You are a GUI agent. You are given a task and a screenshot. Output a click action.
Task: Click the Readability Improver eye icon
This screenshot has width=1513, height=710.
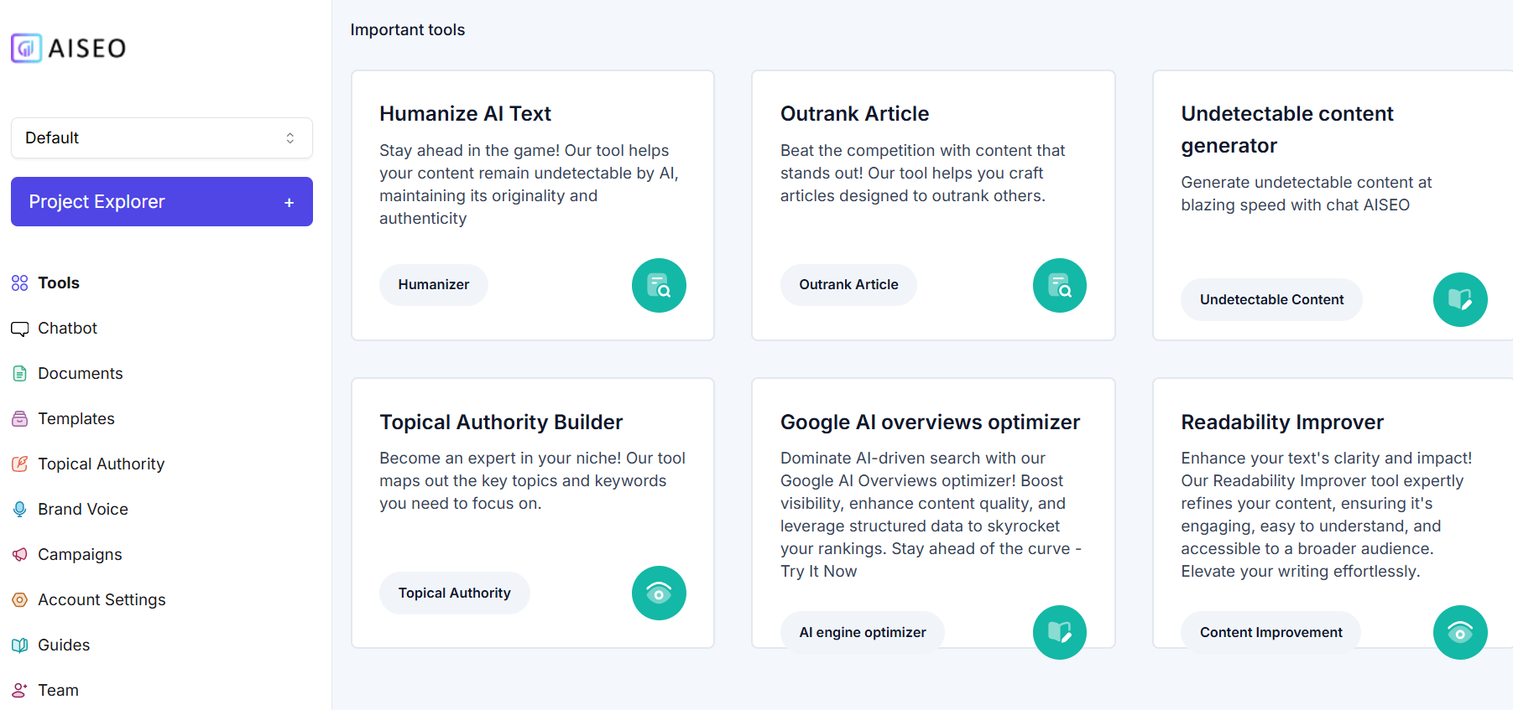click(x=1459, y=632)
